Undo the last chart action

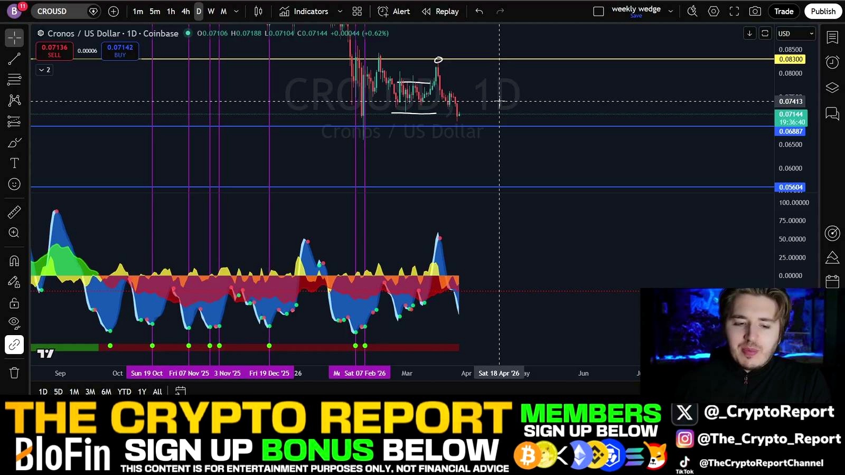click(x=479, y=11)
